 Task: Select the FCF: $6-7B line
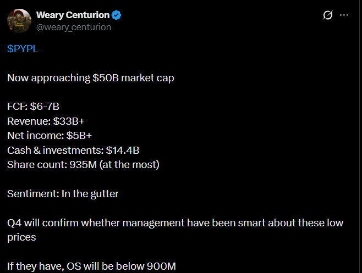33,107
